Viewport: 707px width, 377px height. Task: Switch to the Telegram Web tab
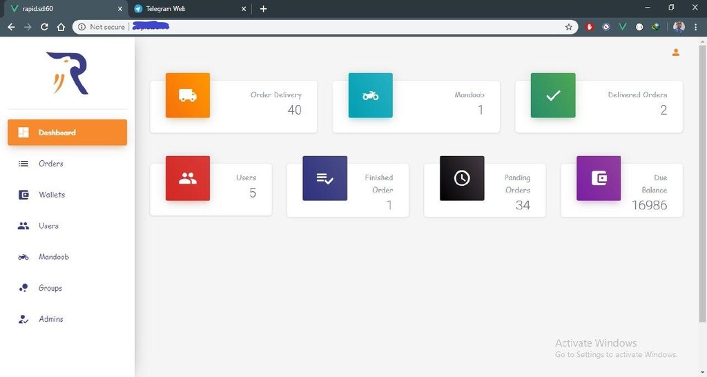pos(189,8)
